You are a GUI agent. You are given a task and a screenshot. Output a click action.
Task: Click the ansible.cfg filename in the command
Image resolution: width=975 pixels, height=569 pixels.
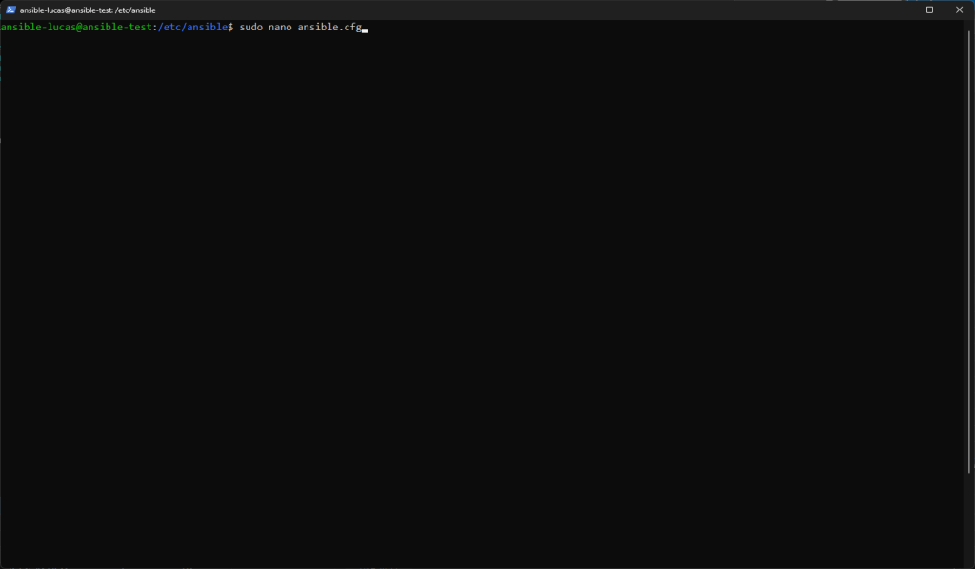pyautogui.click(x=328, y=28)
